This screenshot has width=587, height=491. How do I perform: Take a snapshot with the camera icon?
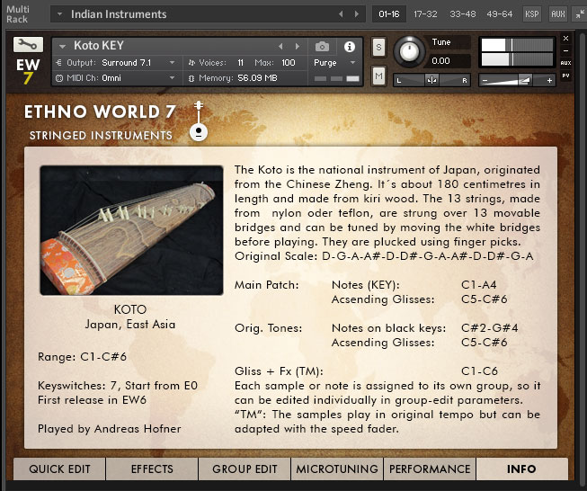pos(322,47)
